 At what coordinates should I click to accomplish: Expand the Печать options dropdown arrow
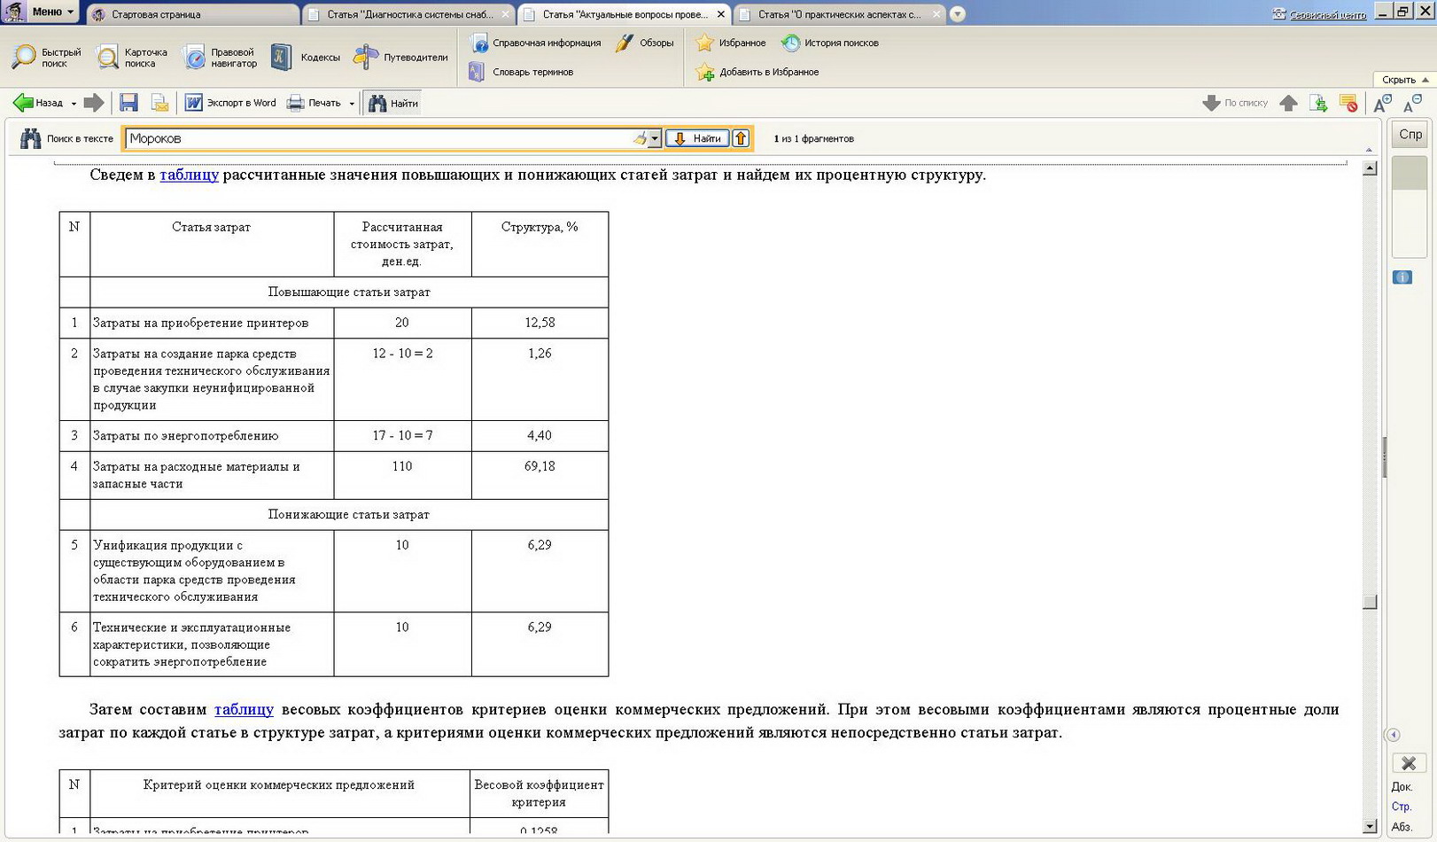[352, 104]
